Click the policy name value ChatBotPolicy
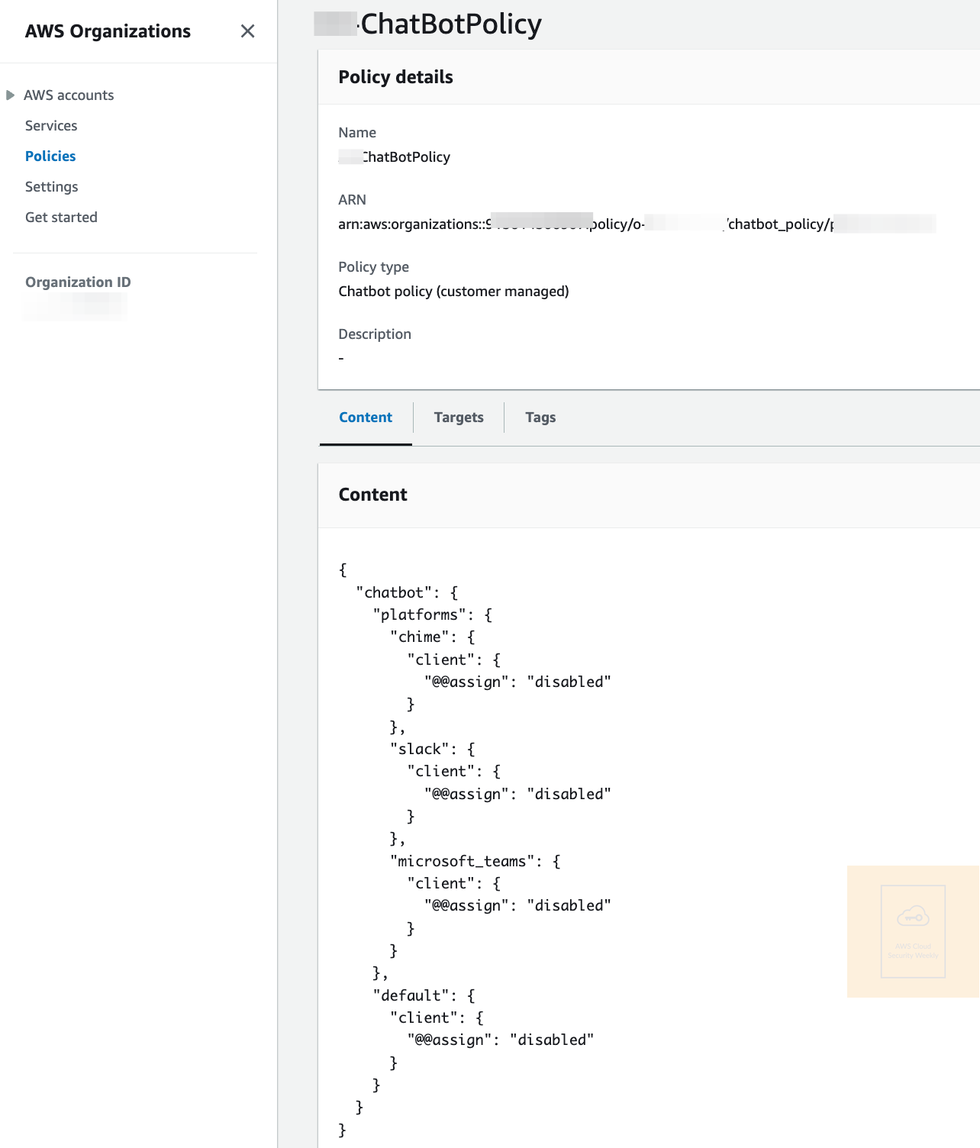 click(395, 157)
